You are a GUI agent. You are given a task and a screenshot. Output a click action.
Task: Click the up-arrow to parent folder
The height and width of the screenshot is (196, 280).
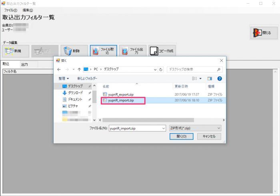point(78,69)
